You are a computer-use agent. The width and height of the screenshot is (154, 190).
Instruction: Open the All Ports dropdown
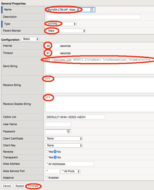click(x=70, y=171)
